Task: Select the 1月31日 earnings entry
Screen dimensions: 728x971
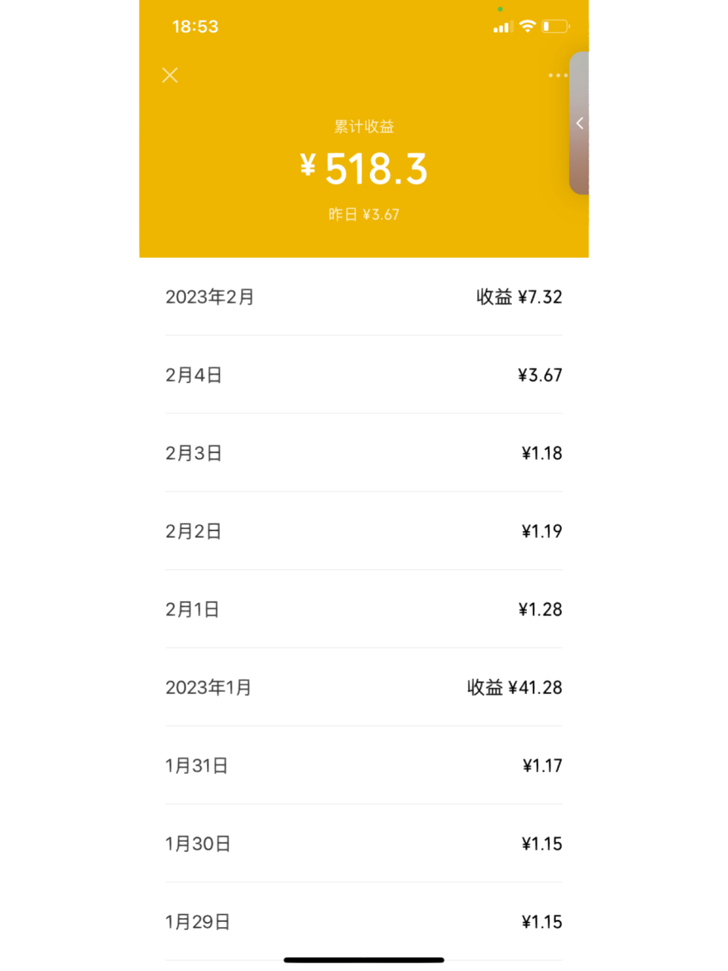Action: pyautogui.click(x=364, y=765)
